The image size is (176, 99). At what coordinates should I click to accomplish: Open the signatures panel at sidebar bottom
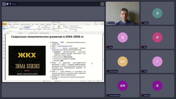pos(4,57)
